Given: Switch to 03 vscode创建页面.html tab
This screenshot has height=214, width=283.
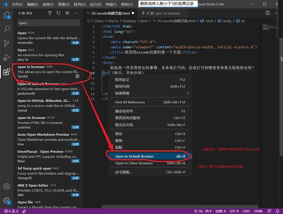Looking at the screenshot, I should [110, 13].
